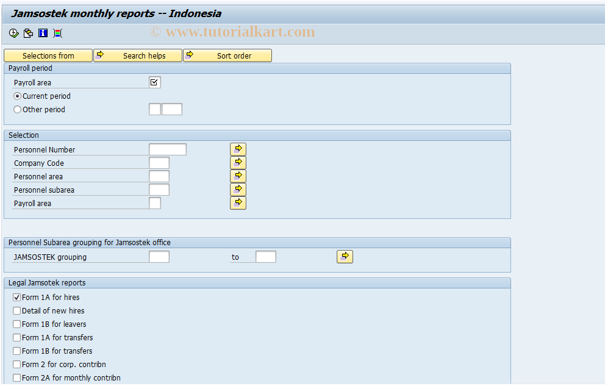
Task: Open multiple selection for Personnel subarea
Action: point(238,190)
